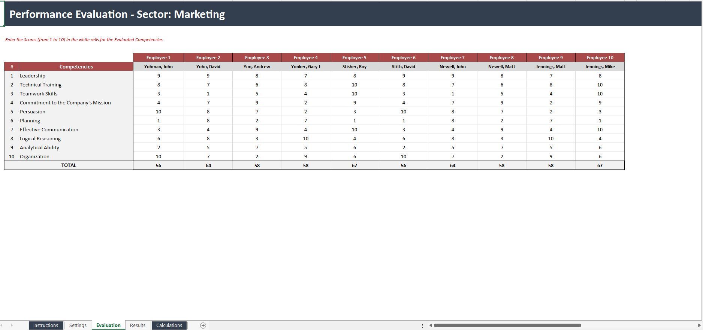Click the name cell Newell, Matt
703x330 pixels.
(x=502, y=67)
